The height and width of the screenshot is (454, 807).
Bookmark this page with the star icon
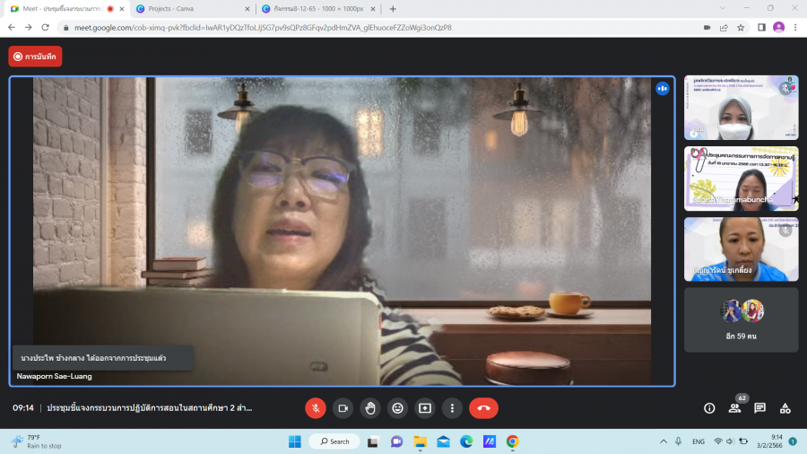tap(741, 28)
